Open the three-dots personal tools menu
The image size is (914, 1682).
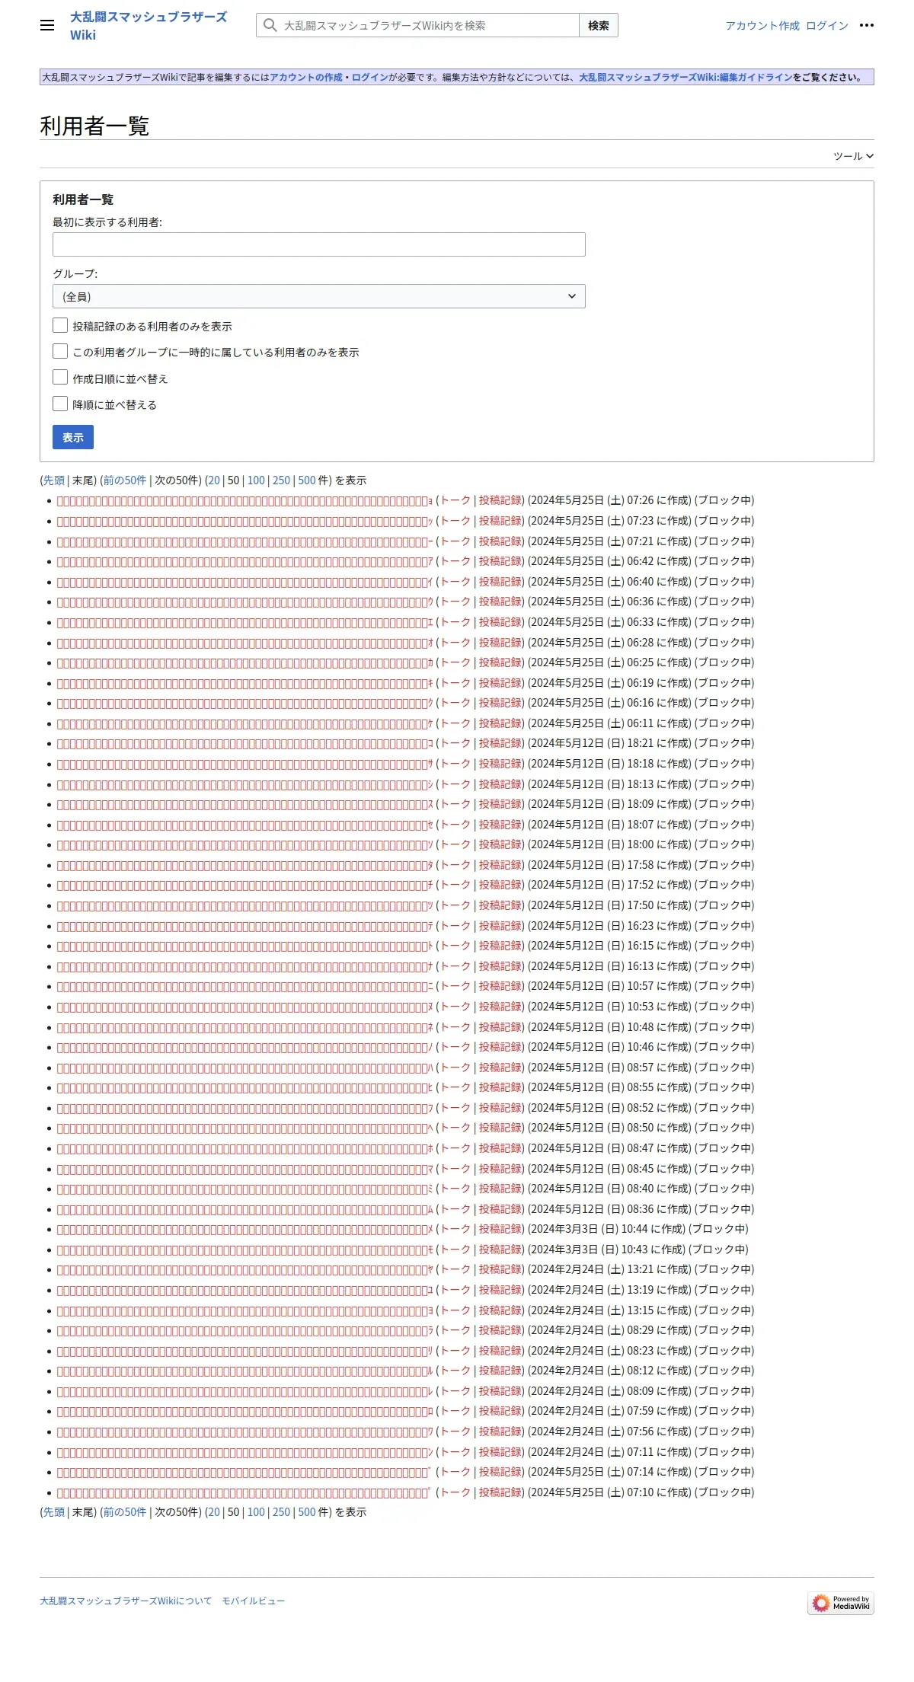tap(867, 25)
